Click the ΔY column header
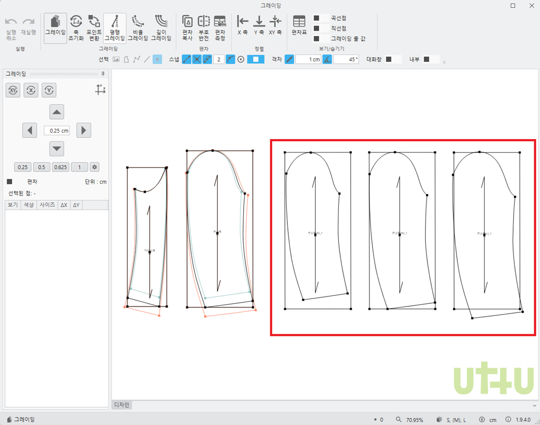 coord(76,205)
